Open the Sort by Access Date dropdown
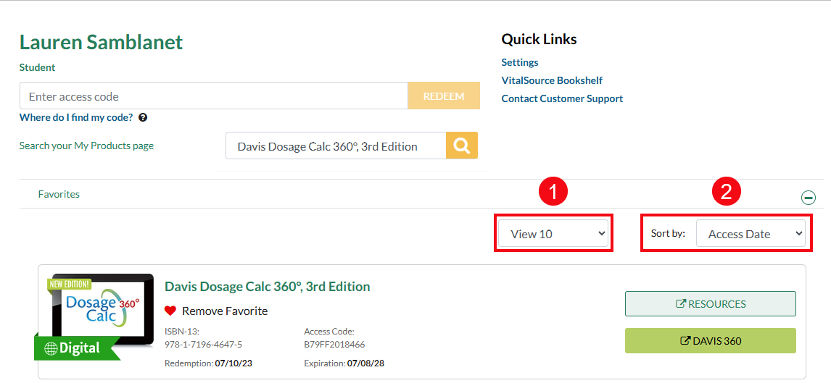 click(x=751, y=233)
